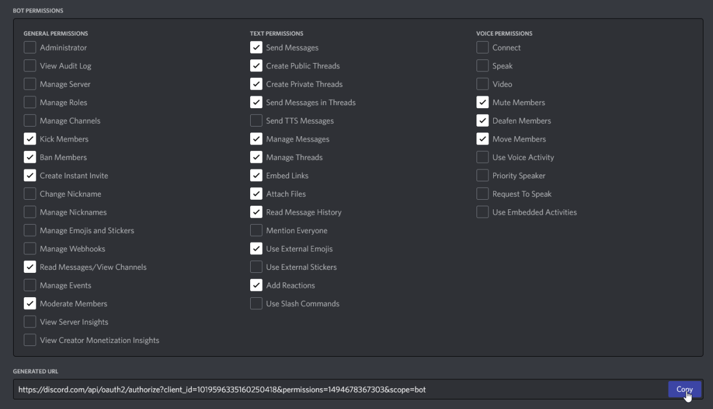Check the Mention Everyone permission
713x409 pixels.
pyautogui.click(x=256, y=230)
